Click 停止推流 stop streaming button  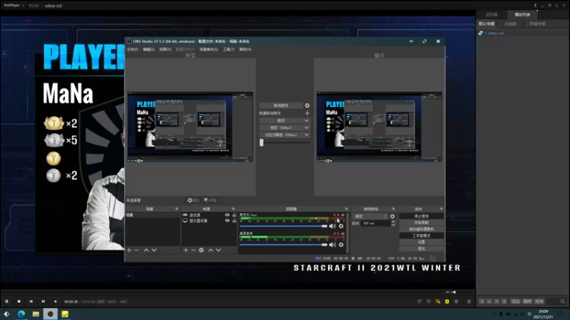tap(421, 216)
